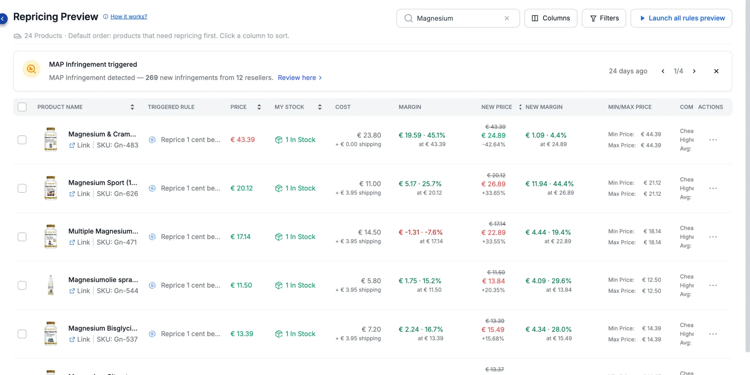The width and height of the screenshot is (750, 375).
Task: Open the Magnesium & Cram... product thumbnail
Action: pyautogui.click(x=51, y=139)
